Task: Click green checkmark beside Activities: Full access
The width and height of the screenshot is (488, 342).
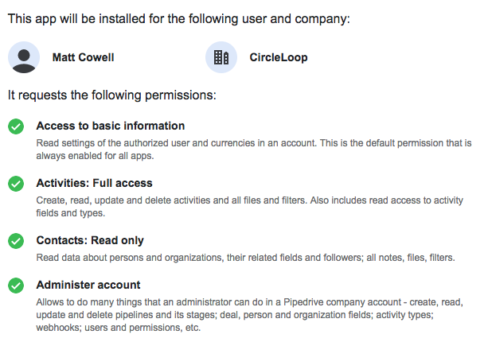Action: 16,184
